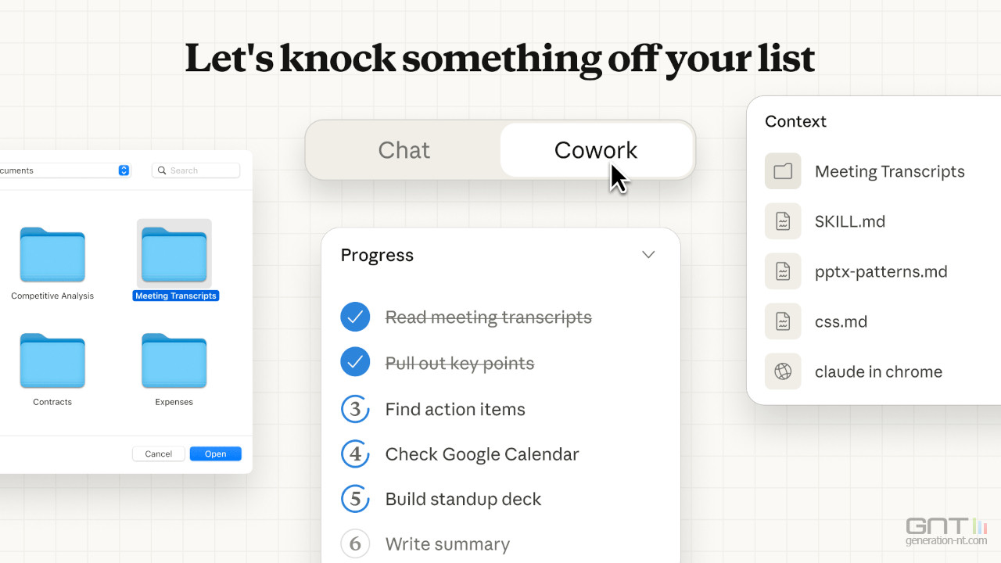The height and width of the screenshot is (563, 1001).
Task: Click the Open button in file dialog
Action: pyautogui.click(x=215, y=454)
